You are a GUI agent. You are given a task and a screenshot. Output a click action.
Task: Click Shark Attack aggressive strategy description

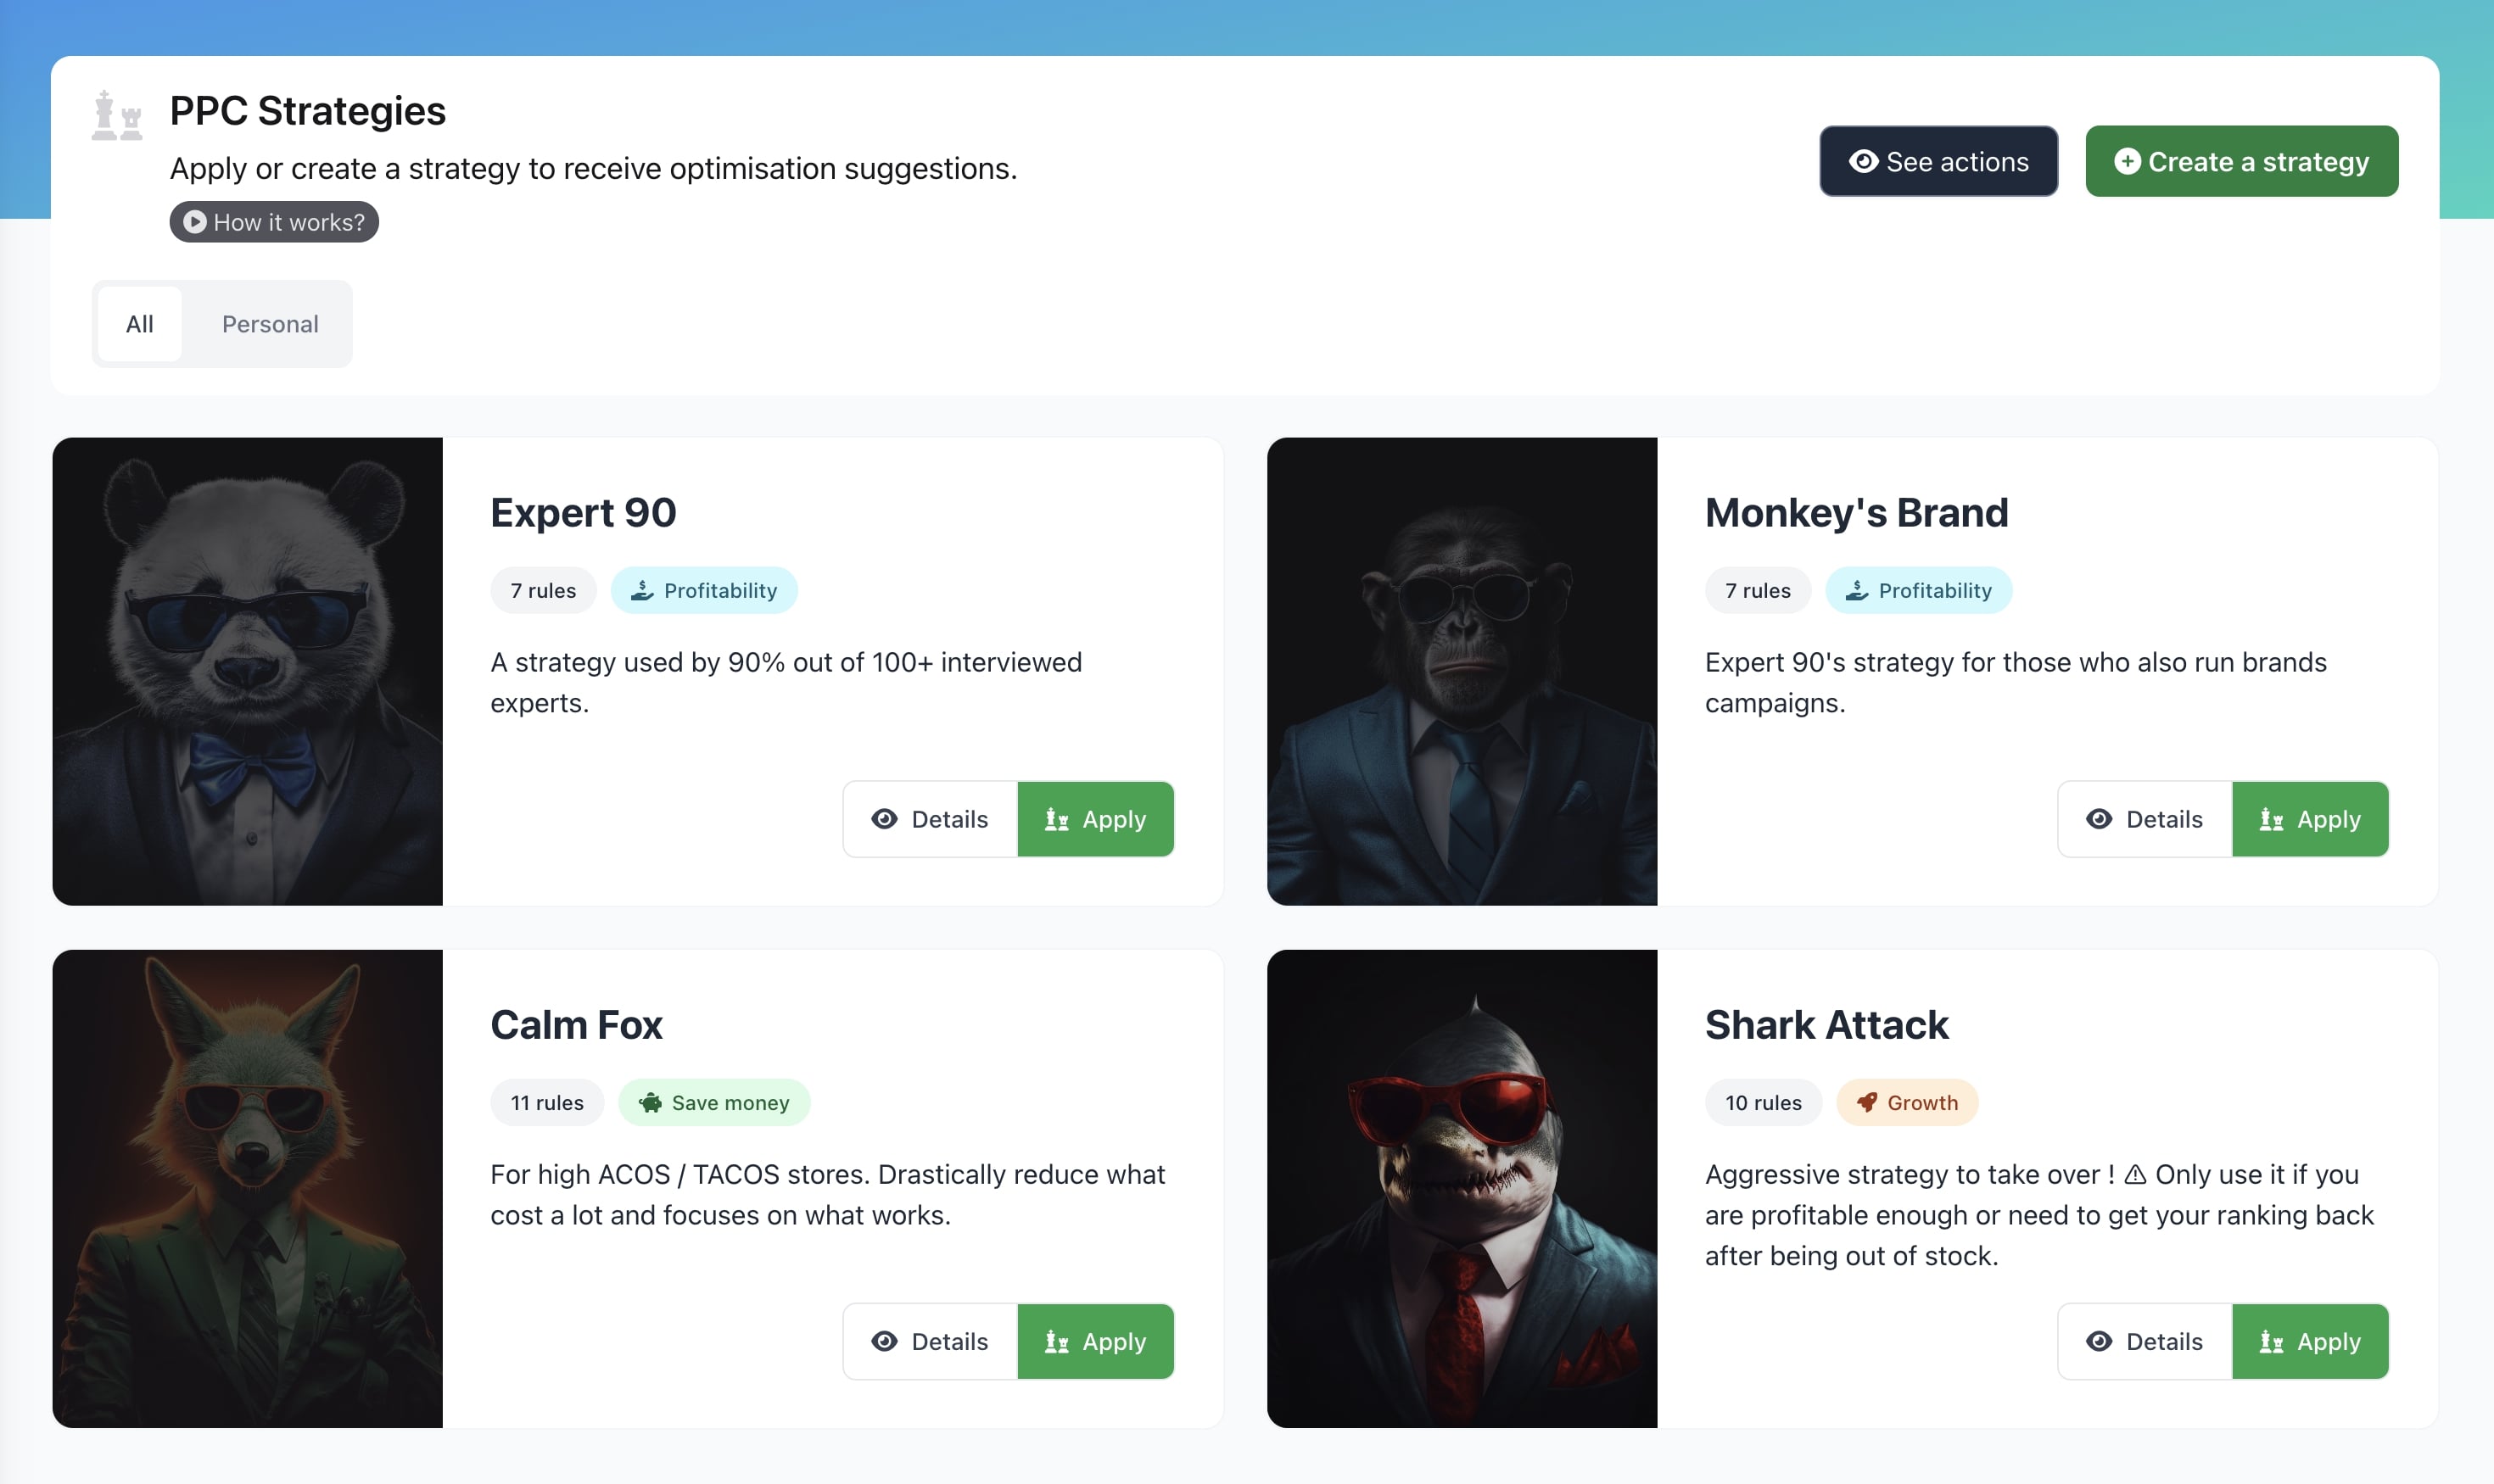2038,1214
